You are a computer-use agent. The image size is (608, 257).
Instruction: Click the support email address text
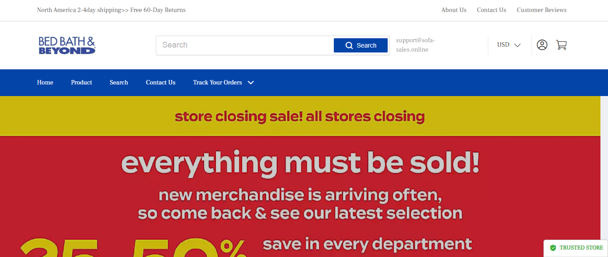[415, 45]
